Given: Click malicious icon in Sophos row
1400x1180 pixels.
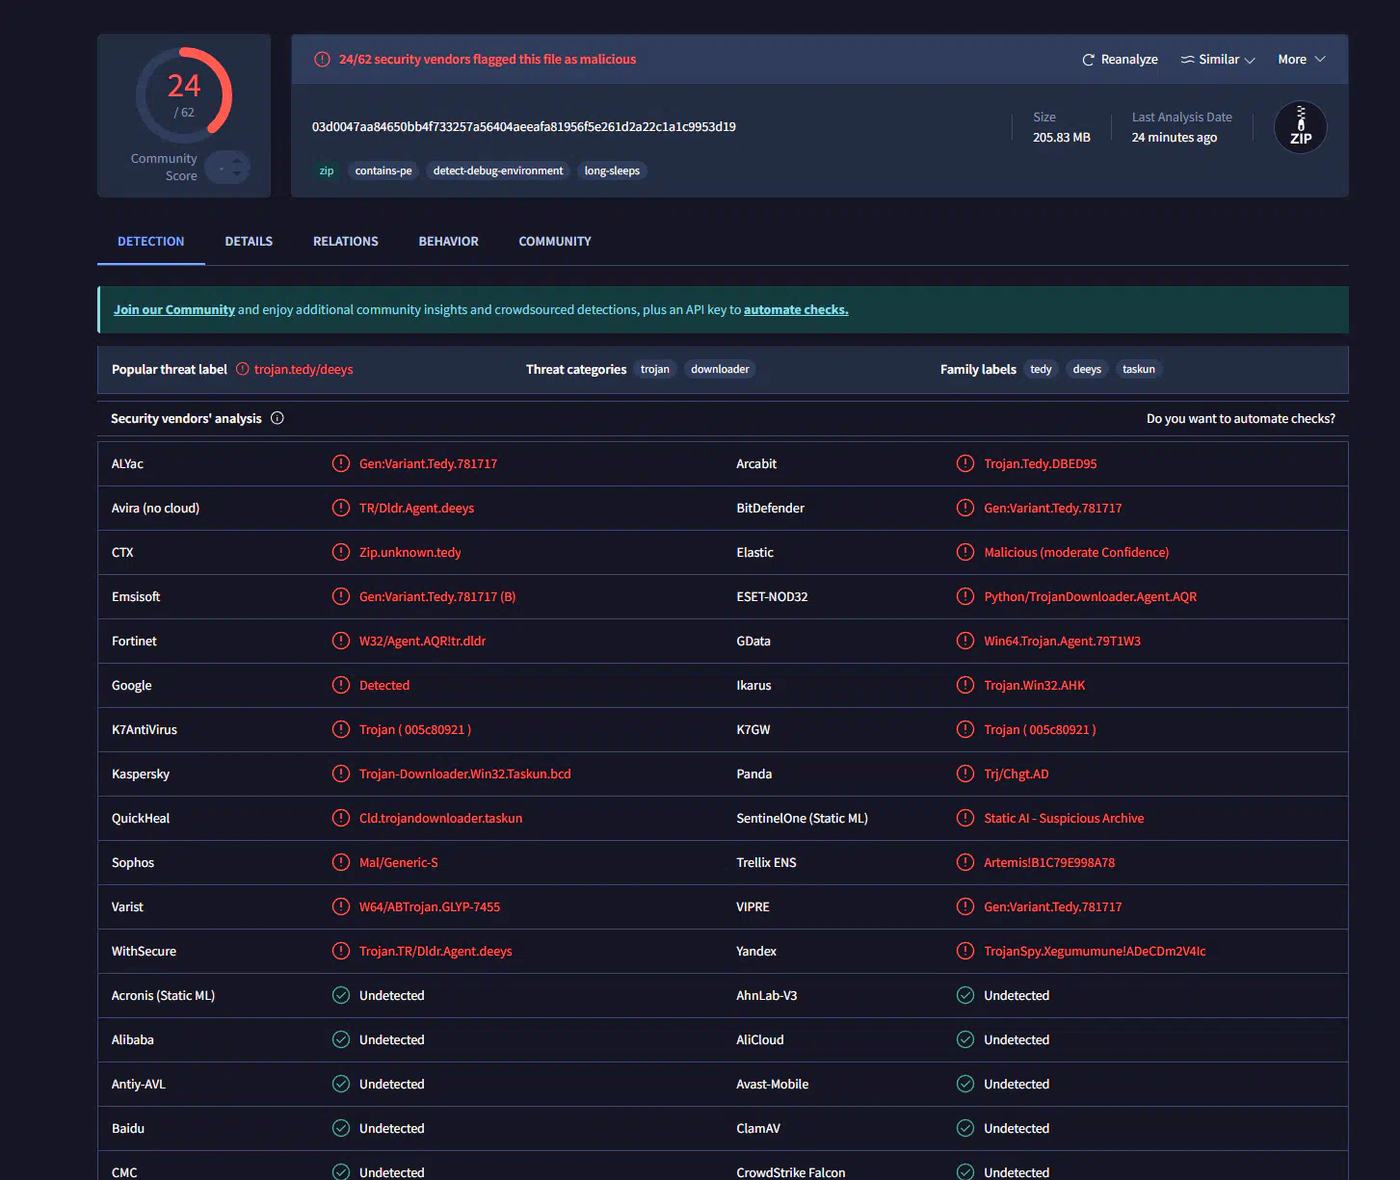Looking at the screenshot, I should (x=341, y=862).
